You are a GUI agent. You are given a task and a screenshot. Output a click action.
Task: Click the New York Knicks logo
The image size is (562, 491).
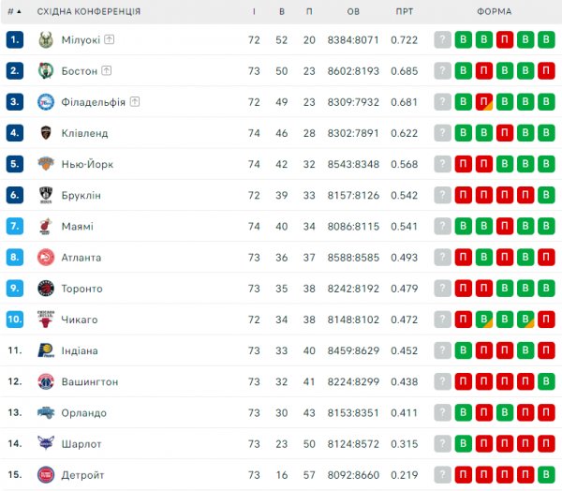point(45,164)
